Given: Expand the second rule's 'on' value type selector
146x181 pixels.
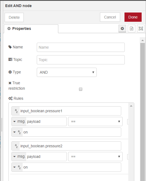Looking at the screenshot, I should point(17,167).
